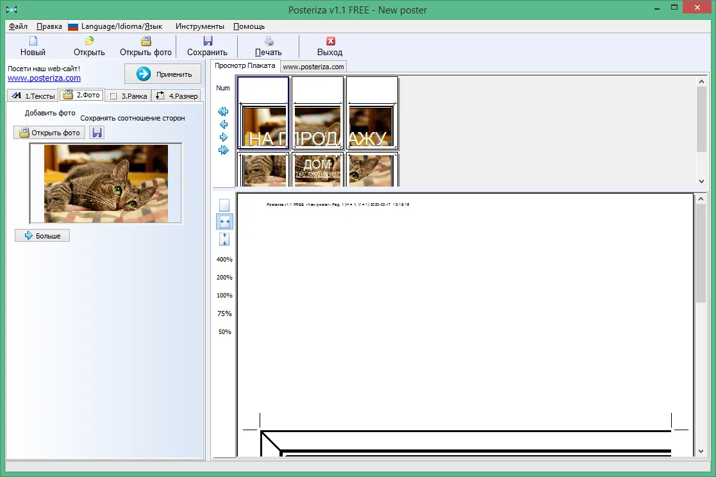Open the www.posteriza.com link
716x477 pixels.
[x=44, y=78]
